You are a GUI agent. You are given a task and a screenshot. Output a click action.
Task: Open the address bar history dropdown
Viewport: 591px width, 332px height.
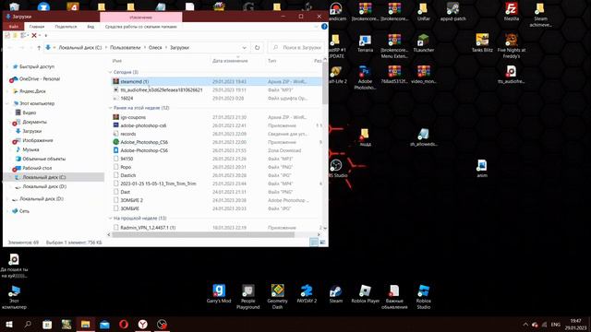point(244,48)
